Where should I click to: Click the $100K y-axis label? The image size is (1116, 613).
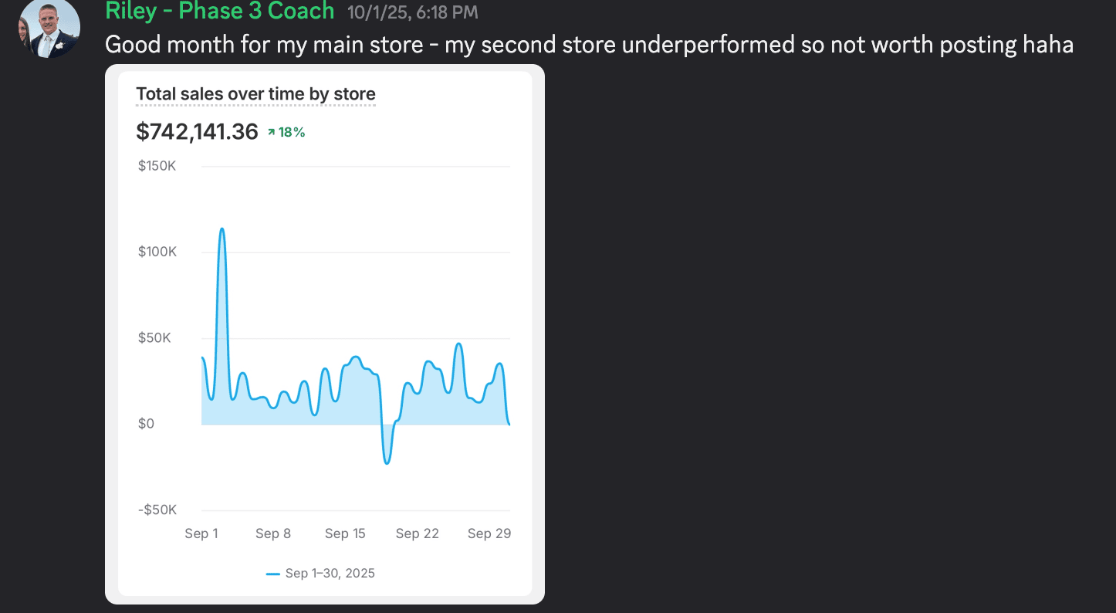(x=157, y=252)
